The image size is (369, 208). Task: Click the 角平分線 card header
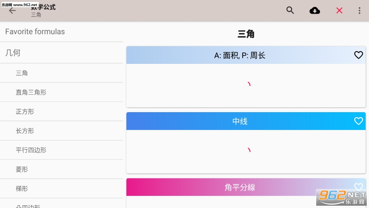point(240,187)
